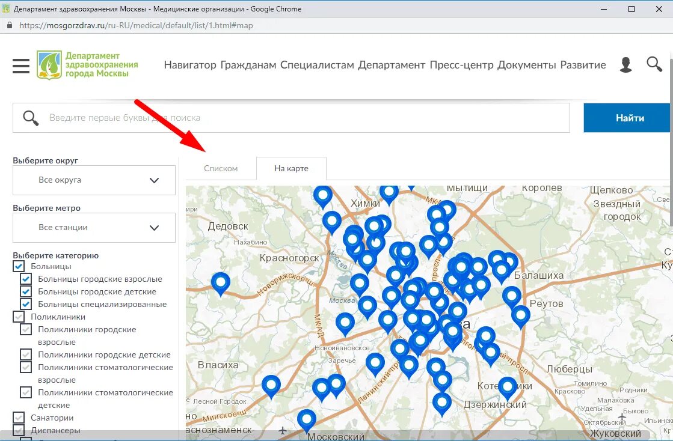673x441 pixels.
Task: Open Департамент menu item
Action: (x=392, y=65)
